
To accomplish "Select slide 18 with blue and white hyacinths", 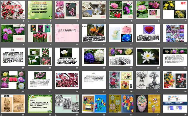I will click(94, 57).
